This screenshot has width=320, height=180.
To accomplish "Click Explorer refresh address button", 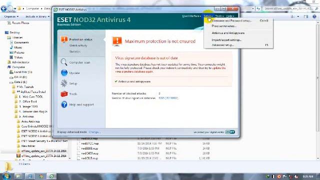I will [x=258, y=8].
